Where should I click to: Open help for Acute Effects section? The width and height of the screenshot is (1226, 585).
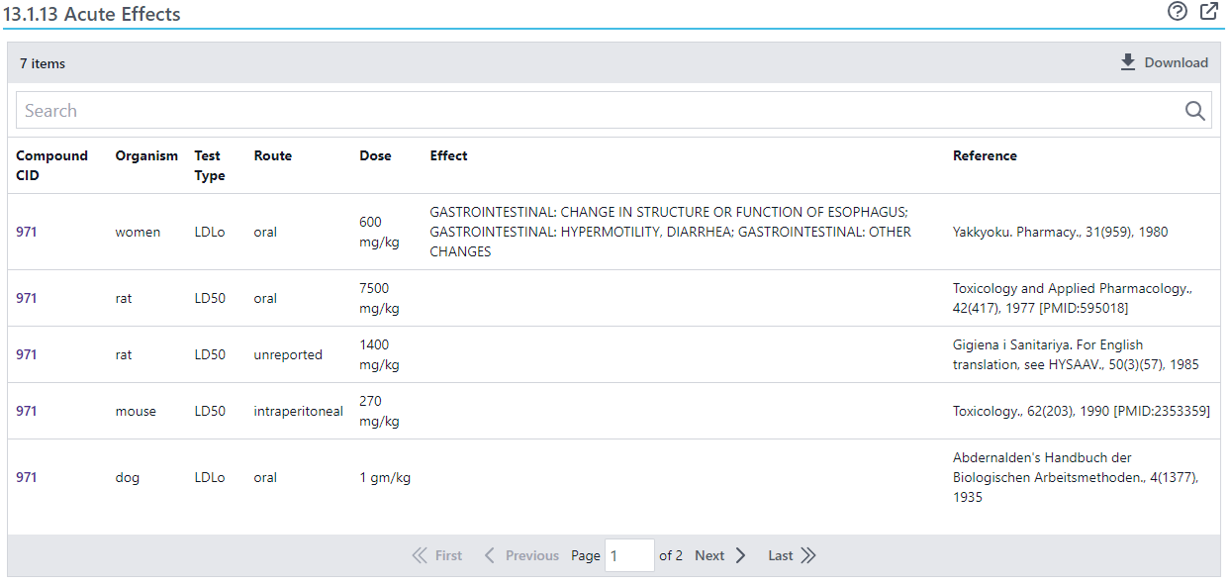pyautogui.click(x=1177, y=12)
